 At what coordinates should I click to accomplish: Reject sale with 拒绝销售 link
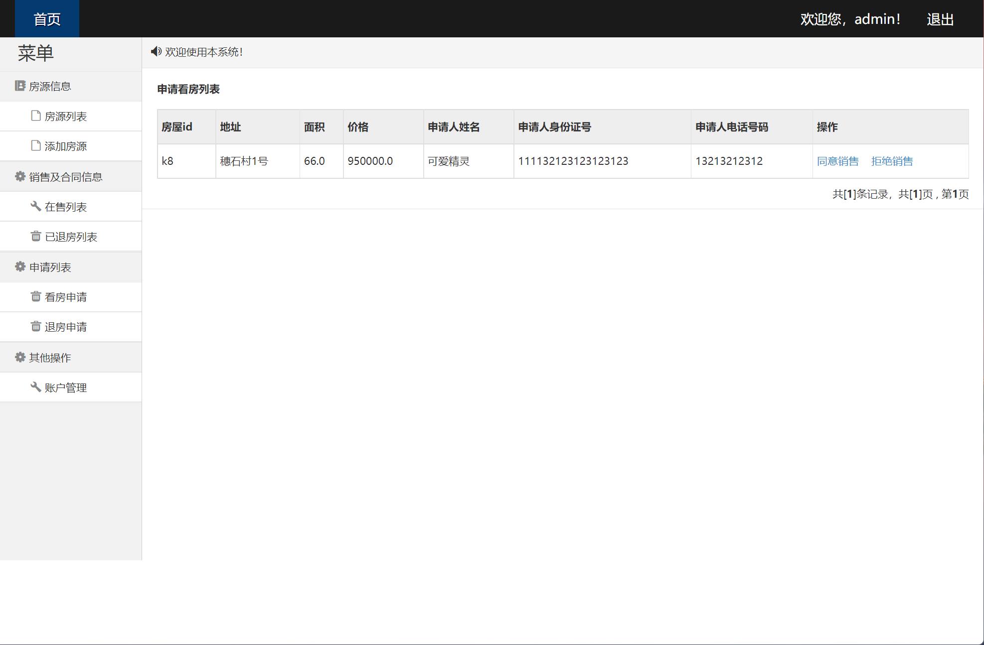click(892, 161)
